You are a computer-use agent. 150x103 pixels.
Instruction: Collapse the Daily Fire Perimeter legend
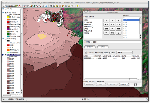coord(3,55)
